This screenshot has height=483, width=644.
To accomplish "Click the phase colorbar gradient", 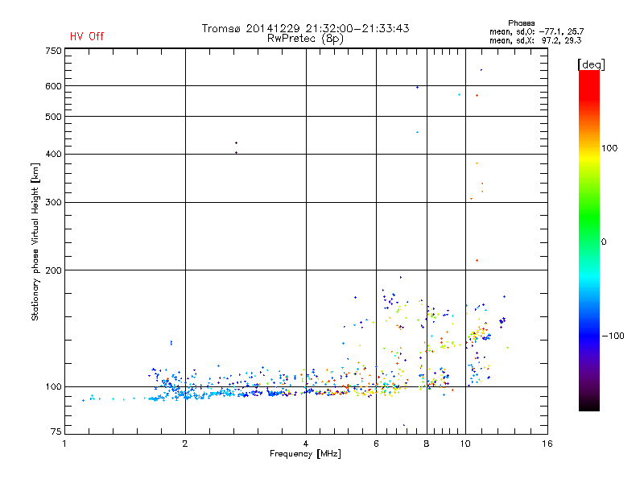I will 589,240.
